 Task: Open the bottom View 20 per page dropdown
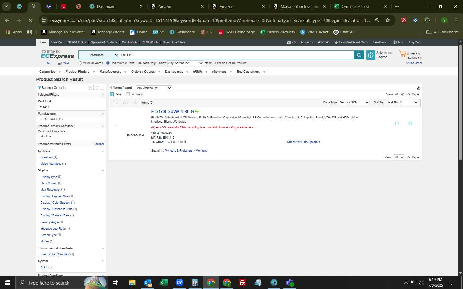(399, 157)
